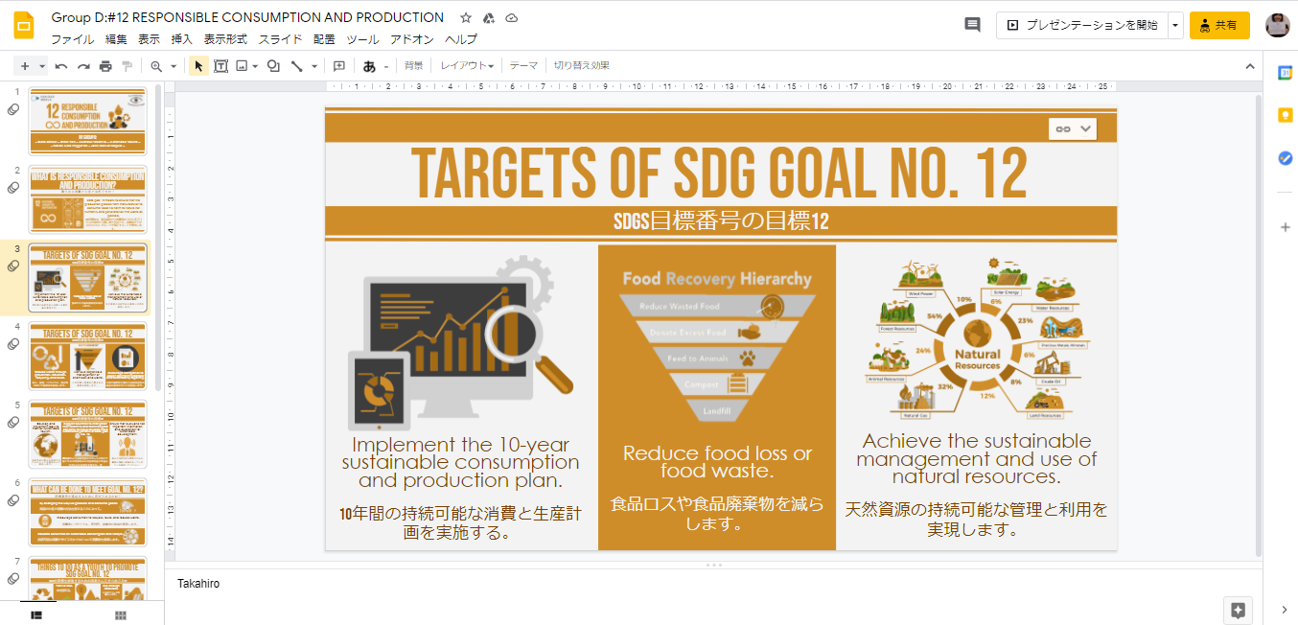Viewport: 1298px width, 625px height.
Task: Open presentation options dropdown arrow
Action: pyautogui.click(x=1175, y=25)
